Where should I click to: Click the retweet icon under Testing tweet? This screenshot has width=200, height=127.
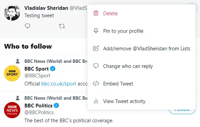tap(62, 26)
